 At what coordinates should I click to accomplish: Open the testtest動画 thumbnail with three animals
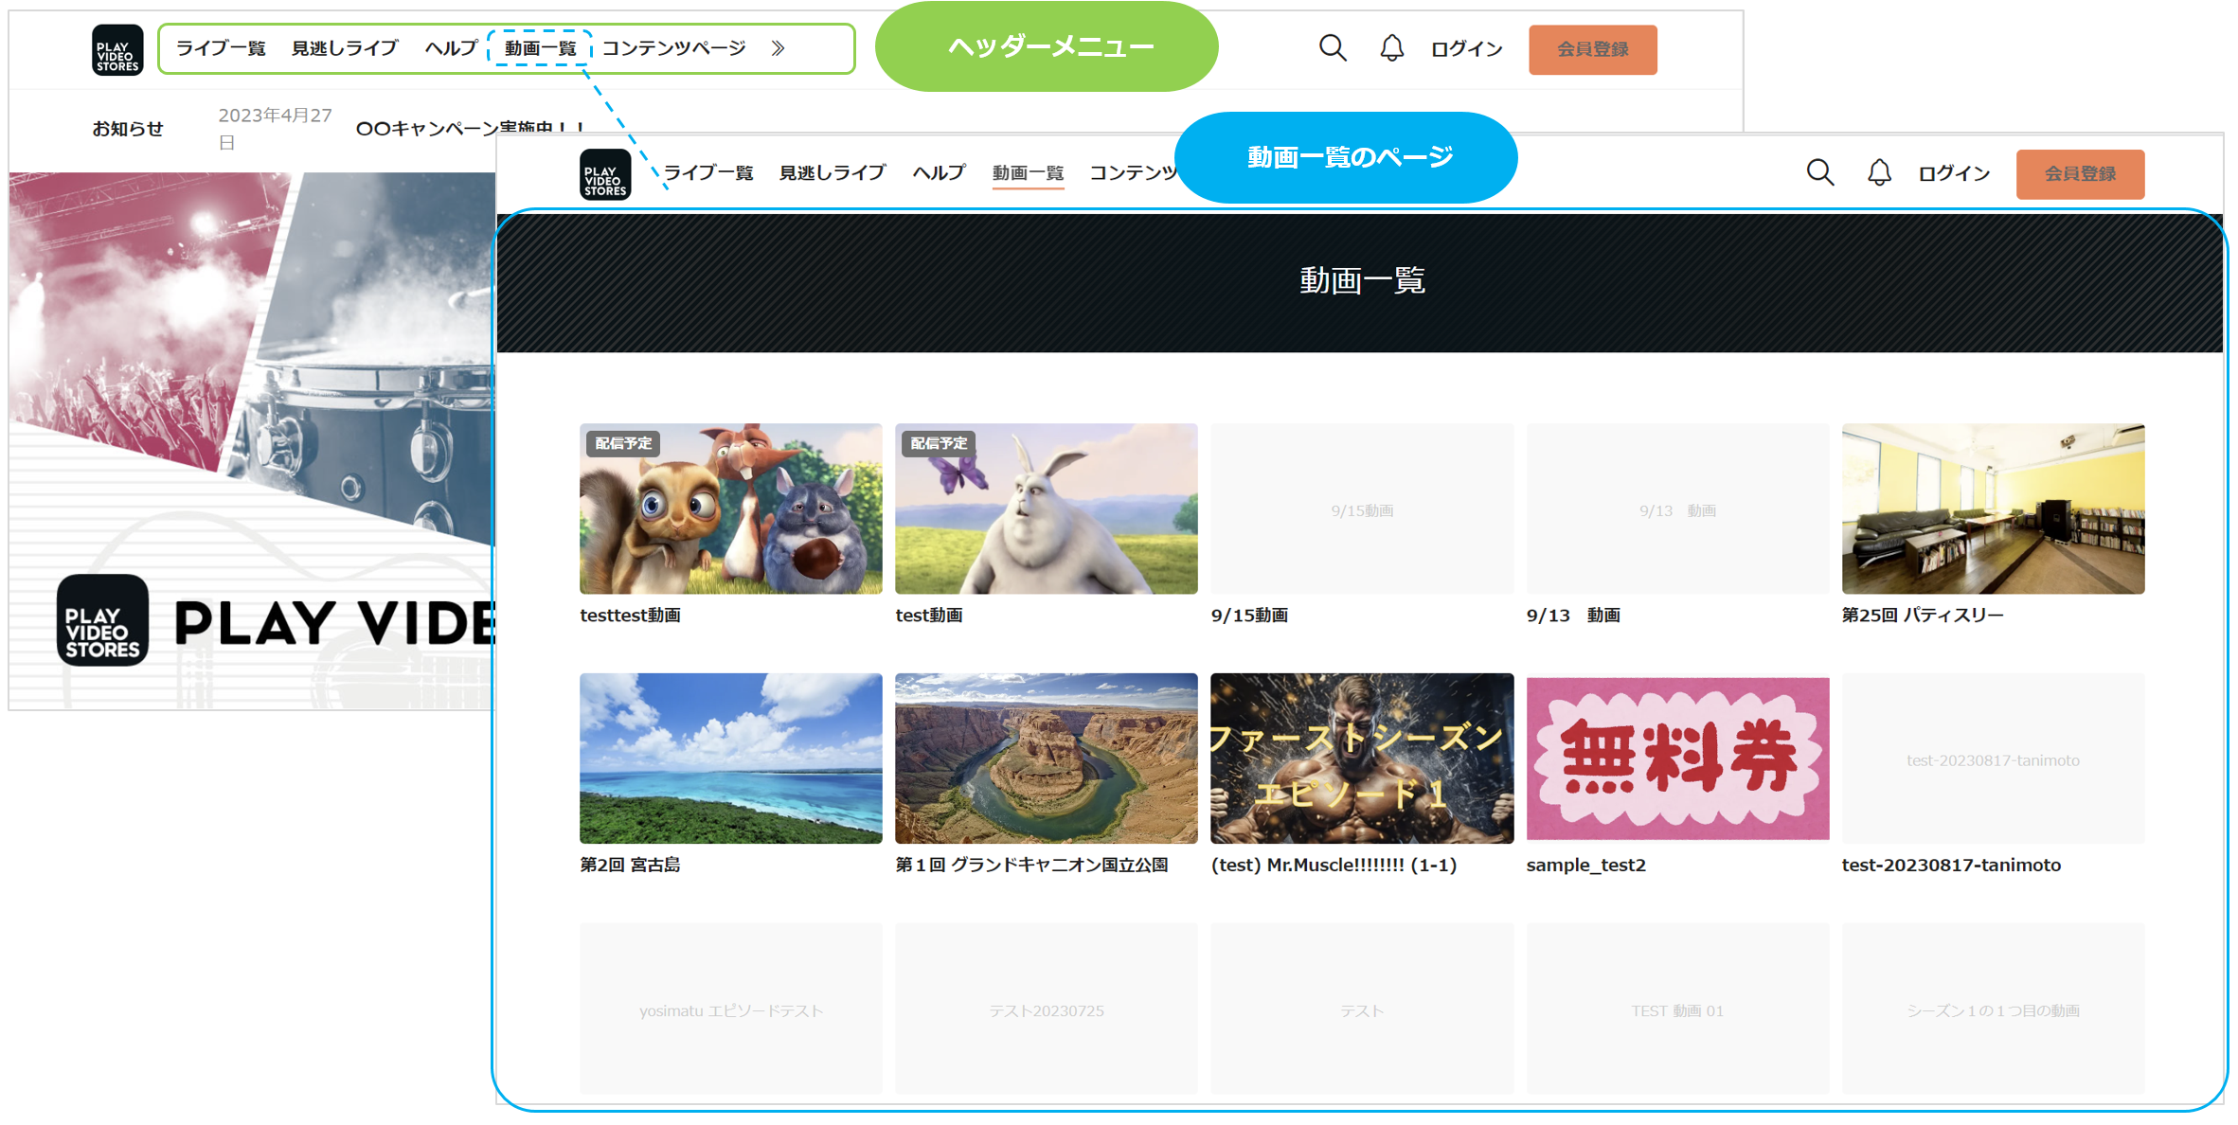pos(730,509)
